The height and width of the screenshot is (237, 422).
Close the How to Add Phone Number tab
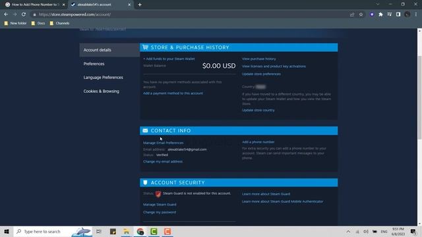64,5
